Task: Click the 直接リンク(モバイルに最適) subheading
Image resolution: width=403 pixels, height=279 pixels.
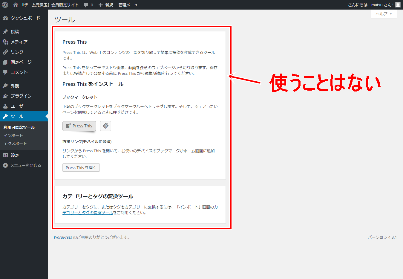Action: pos(87,141)
